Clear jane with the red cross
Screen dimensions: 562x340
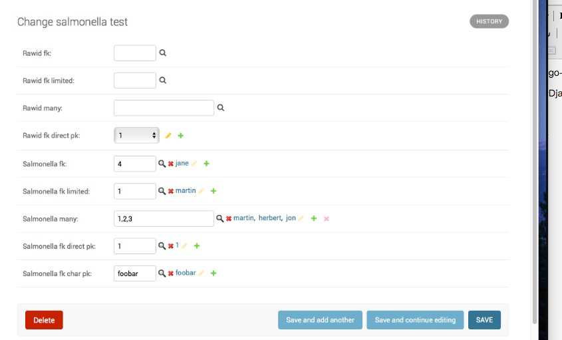171,164
